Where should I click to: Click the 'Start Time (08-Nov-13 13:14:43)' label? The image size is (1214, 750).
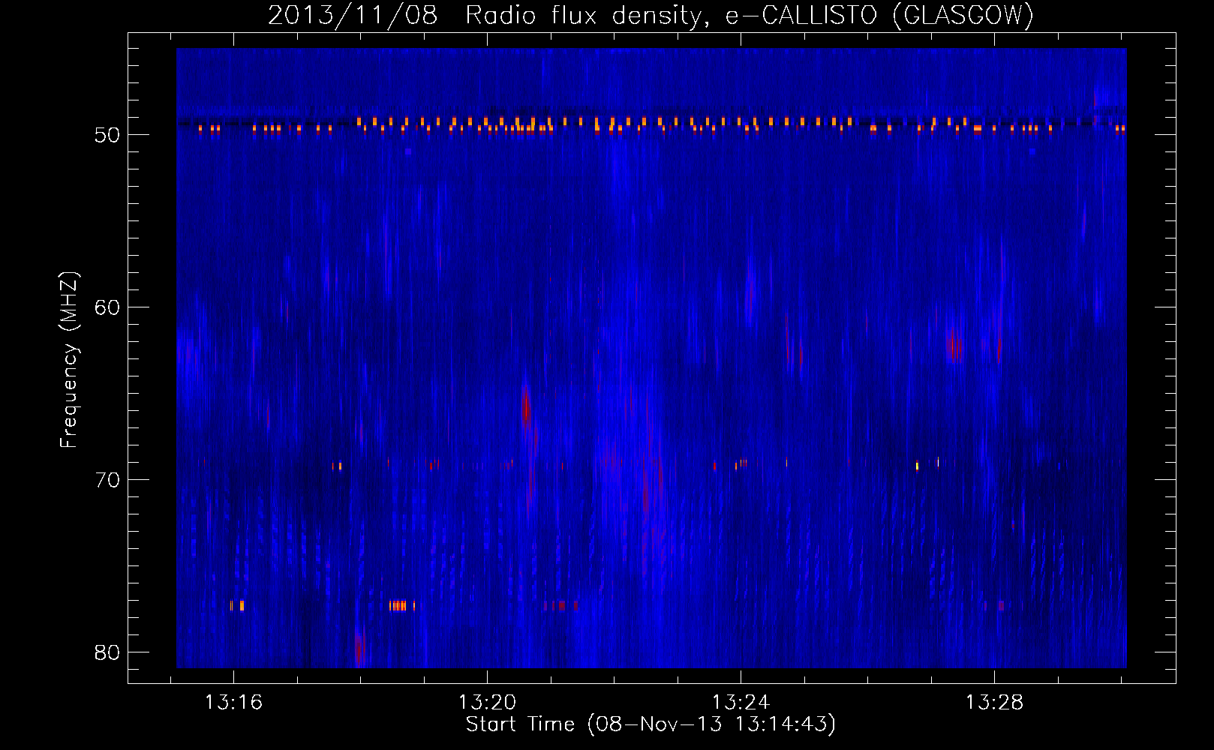pos(651,724)
